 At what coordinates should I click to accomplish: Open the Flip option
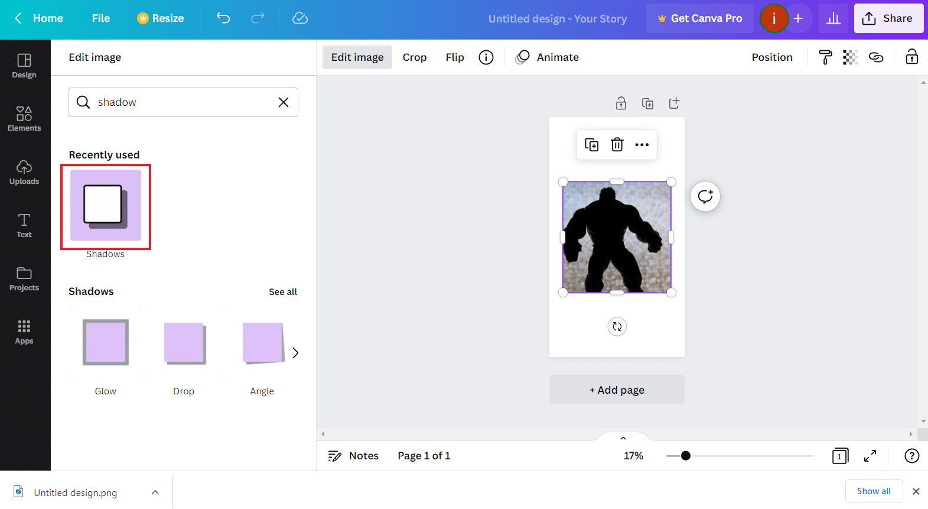(x=455, y=57)
